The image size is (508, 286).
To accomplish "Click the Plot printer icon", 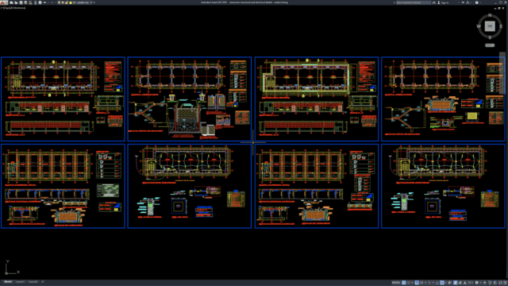I will (x=40, y=2).
